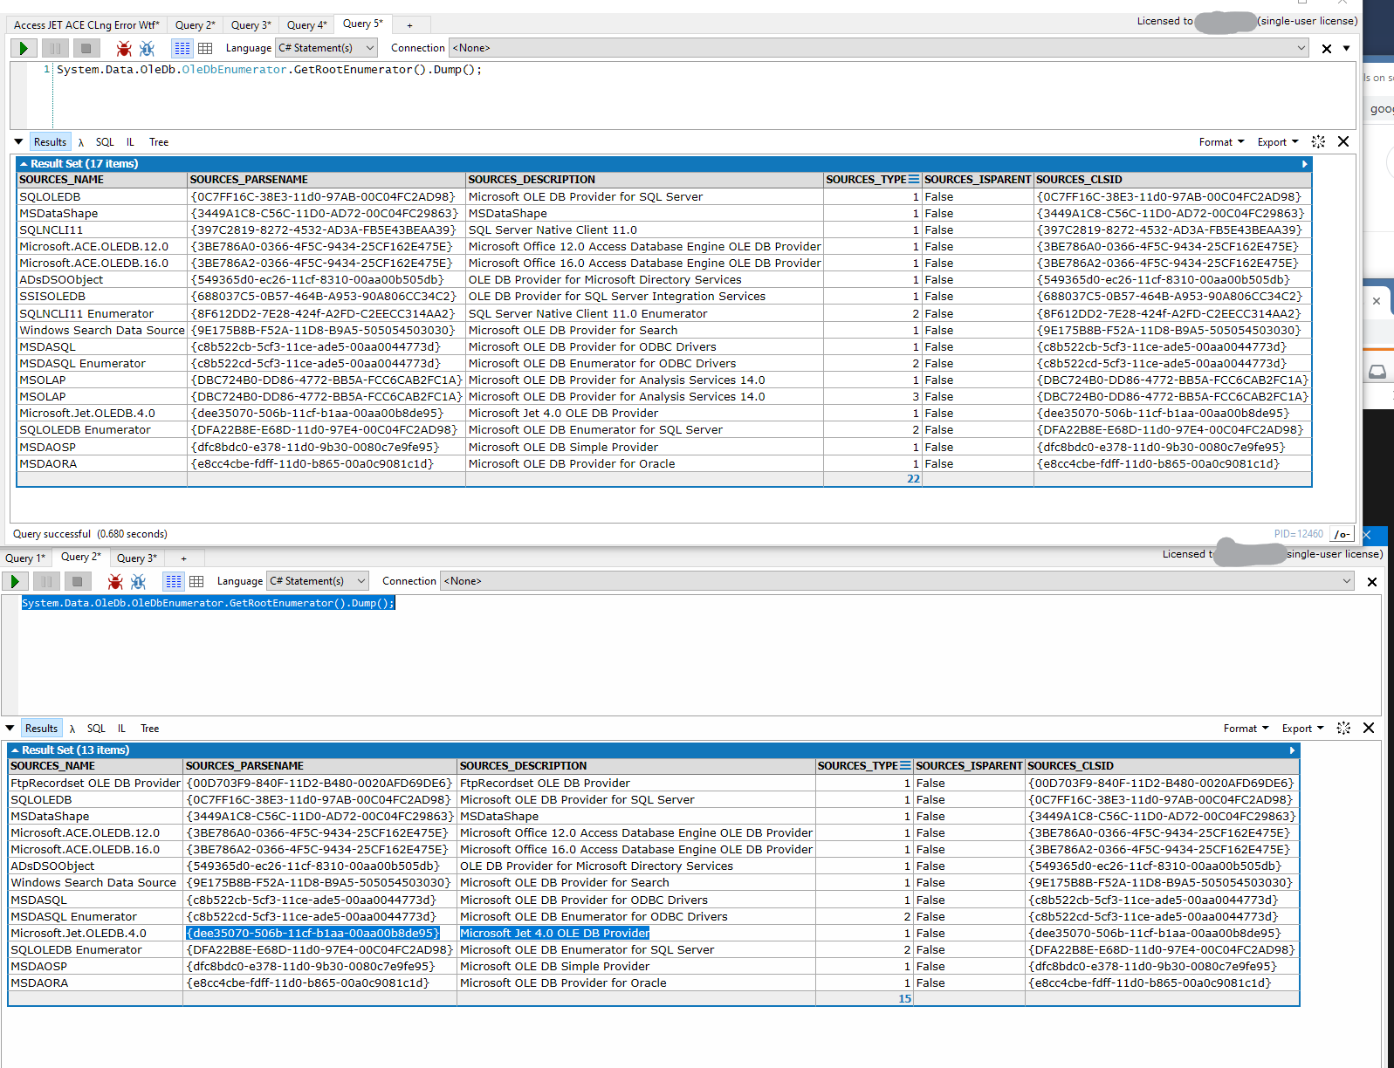The image size is (1394, 1068).
Task: Close the upper window results panel
Action: point(1343,141)
